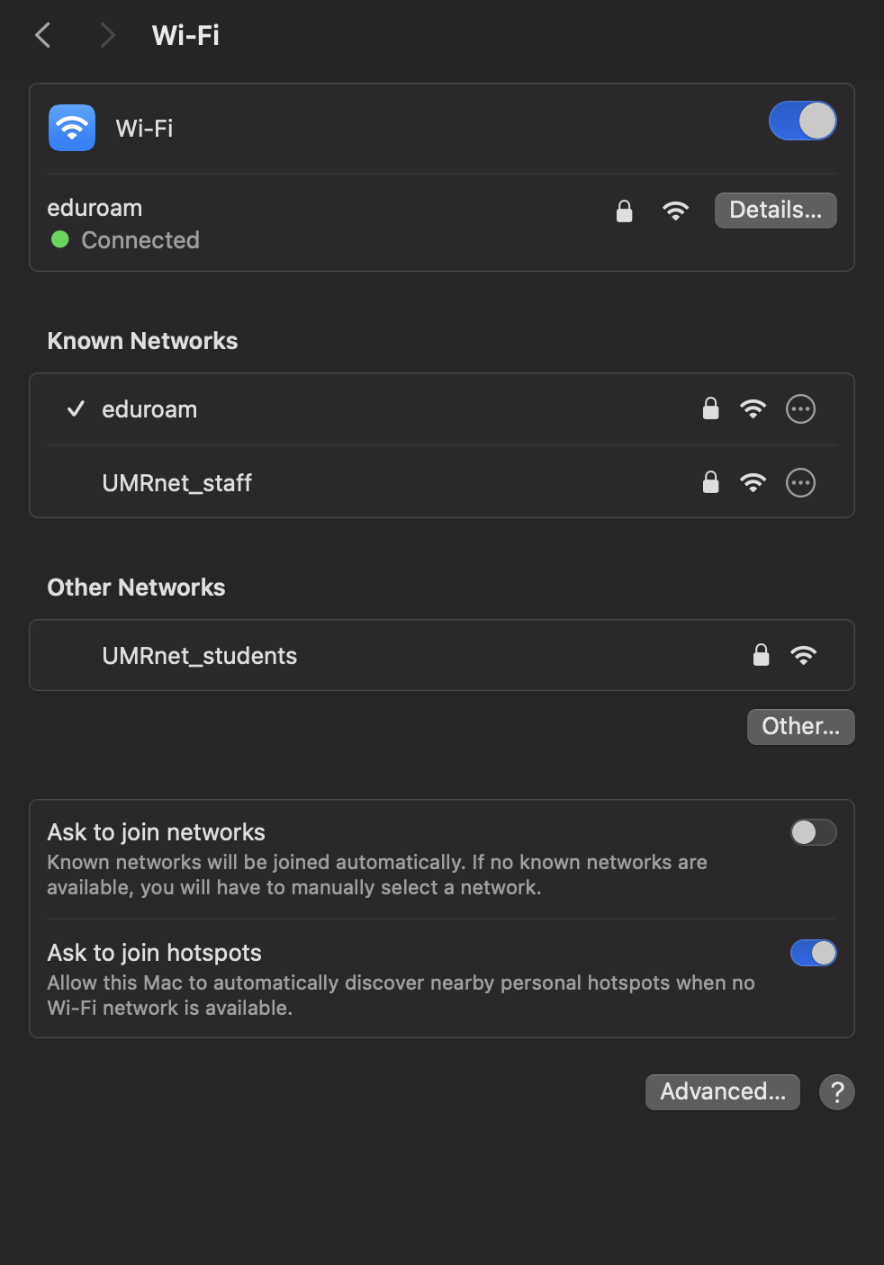Click signal strength icon in UMRnet_staff row
This screenshot has height=1265, width=884.
753,483
